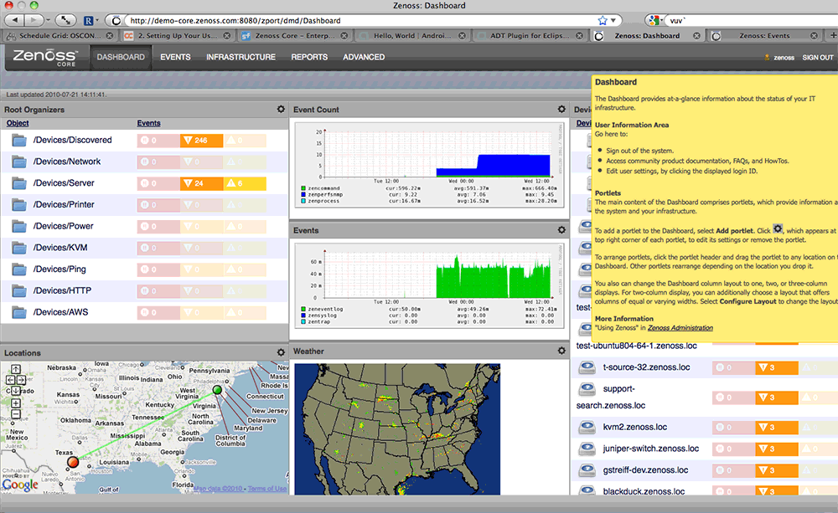Open a new browser tab with plus
838x513 pixels.
(832, 35)
